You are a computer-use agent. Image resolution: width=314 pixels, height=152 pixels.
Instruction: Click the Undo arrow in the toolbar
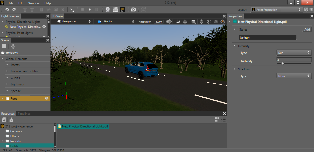pyautogui.click(x=7, y=10)
